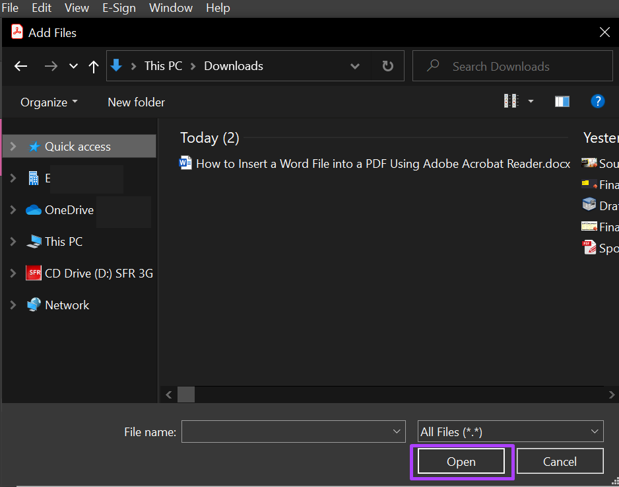Click the Forward navigation arrow

point(51,66)
